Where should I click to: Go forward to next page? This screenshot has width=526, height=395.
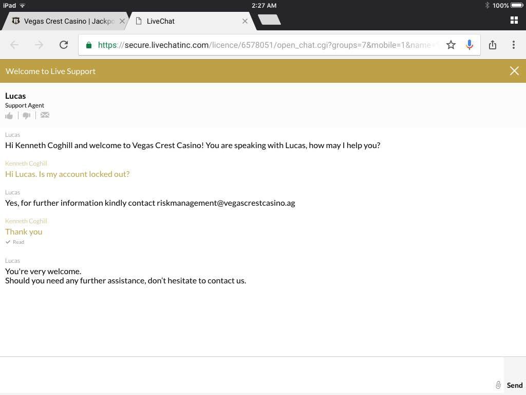[39, 45]
